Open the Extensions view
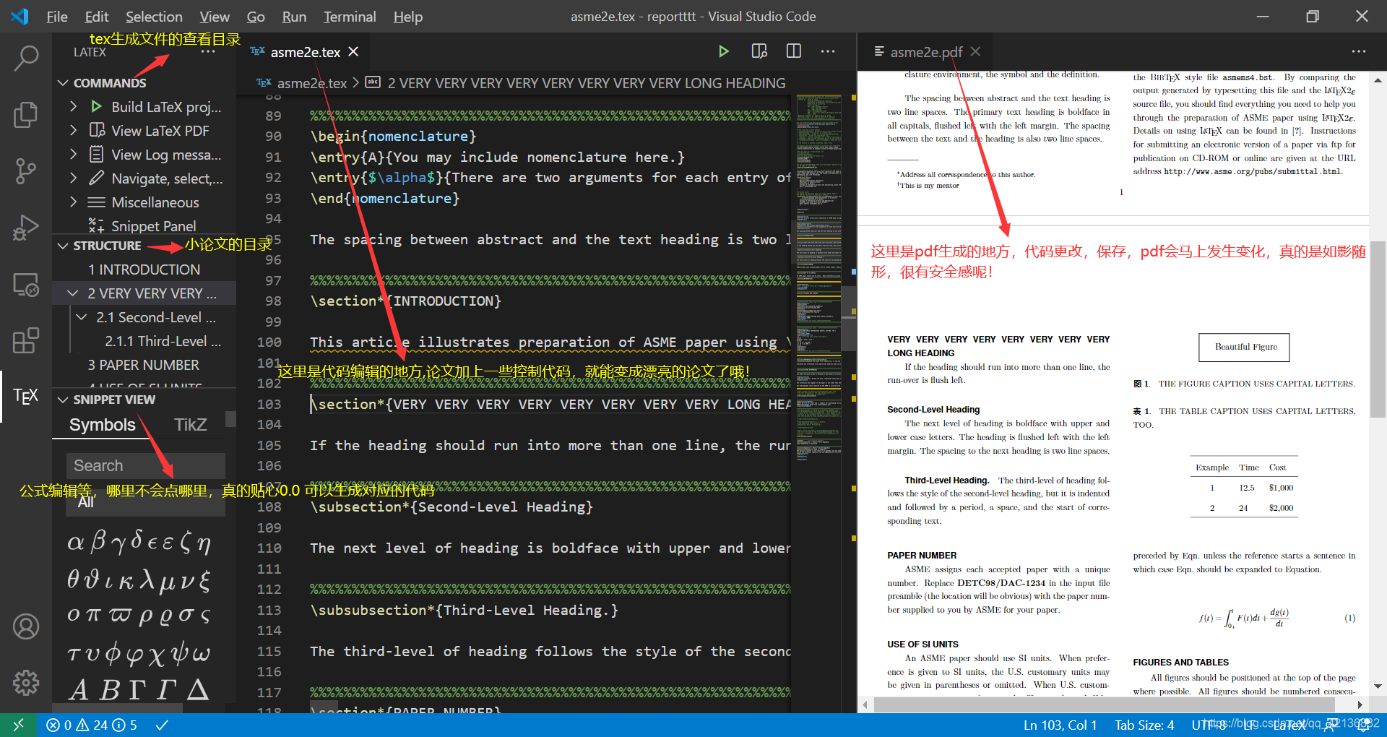Screen dimensions: 1387x737 tap(26, 340)
